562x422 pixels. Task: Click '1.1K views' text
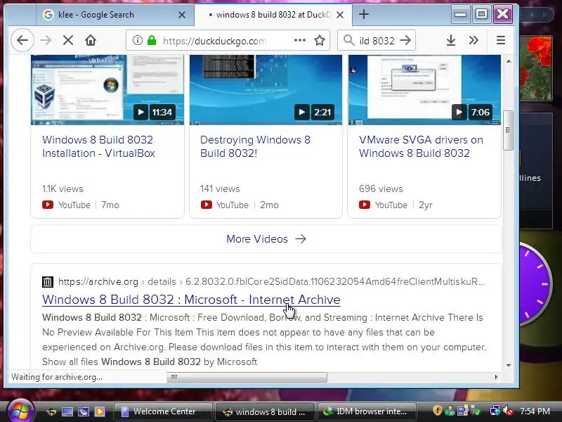[63, 188]
